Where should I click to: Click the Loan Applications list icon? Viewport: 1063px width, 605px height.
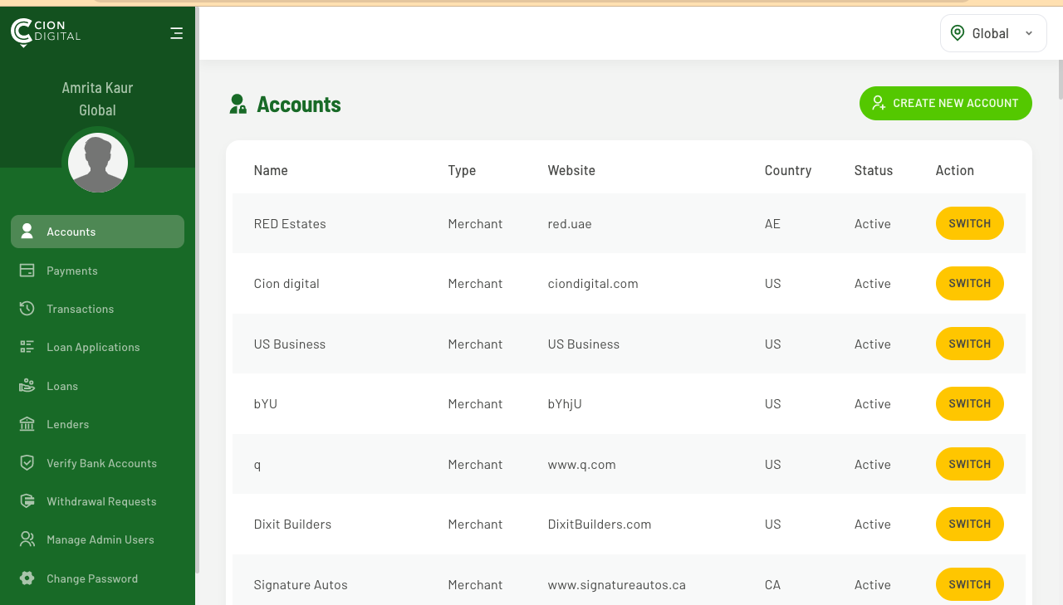[x=27, y=347]
